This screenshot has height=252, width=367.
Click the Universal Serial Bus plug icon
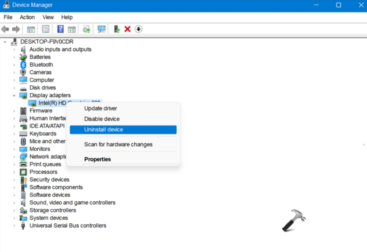(x=23, y=226)
